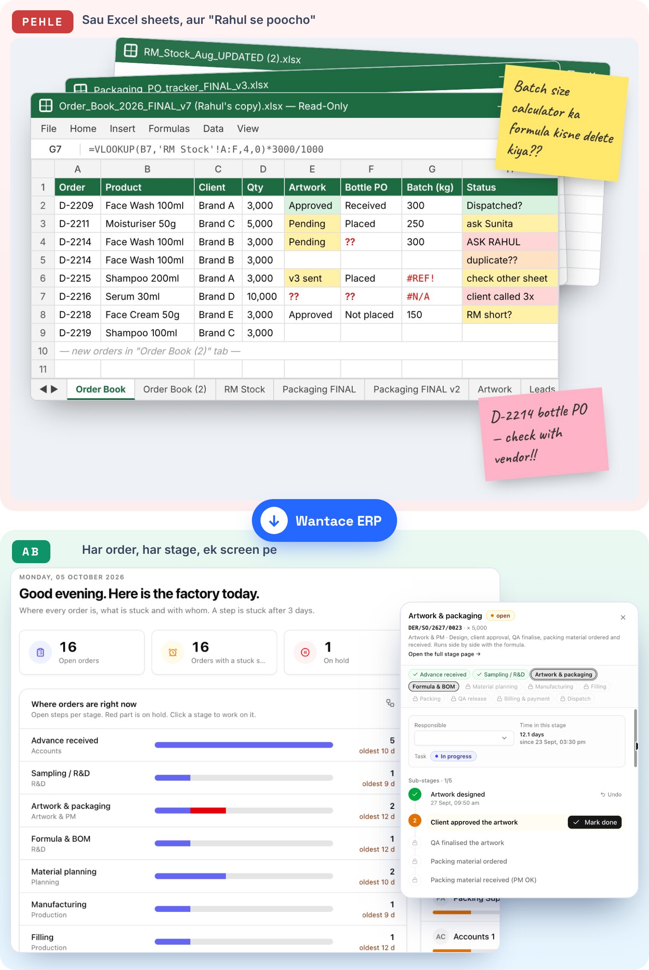Click the lock icon beside Packing material ordered

coord(415,861)
